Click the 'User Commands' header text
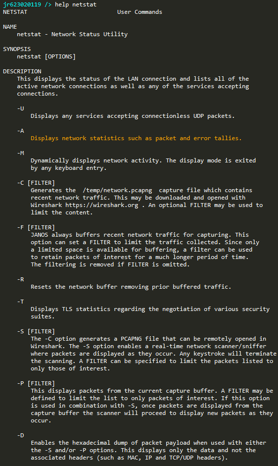 click(139, 12)
